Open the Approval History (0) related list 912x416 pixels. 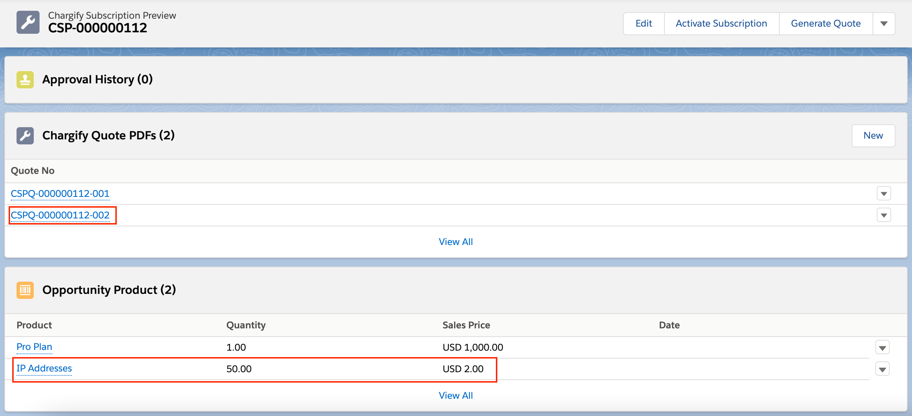tap(97, 79)
